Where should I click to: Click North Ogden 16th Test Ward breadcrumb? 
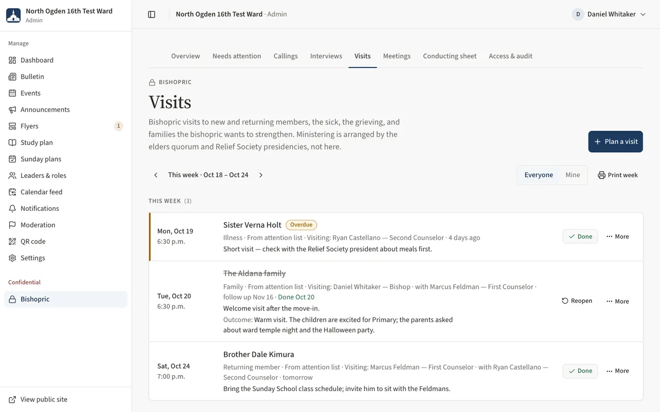click(x=219, y=14)
